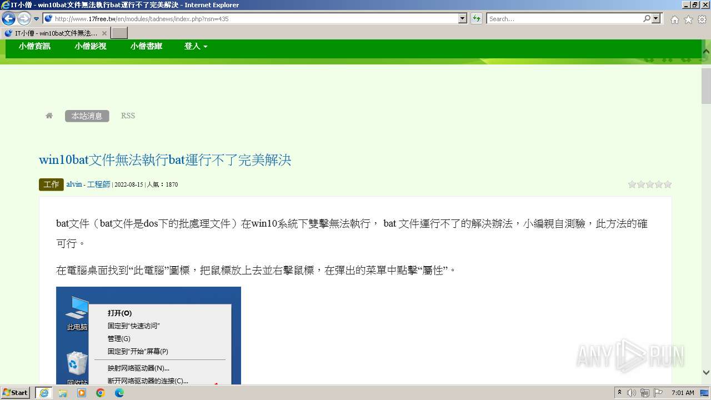Select the IT小僧 browser tab
This screenshot has width=711, height=400.
pos(56,33)
